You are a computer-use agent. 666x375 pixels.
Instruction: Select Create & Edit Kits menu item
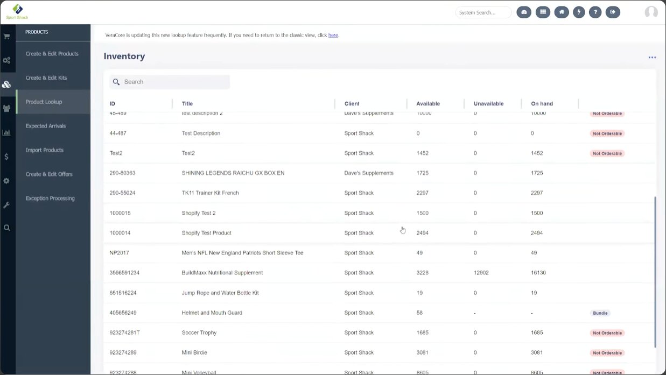tap(46, 78)
